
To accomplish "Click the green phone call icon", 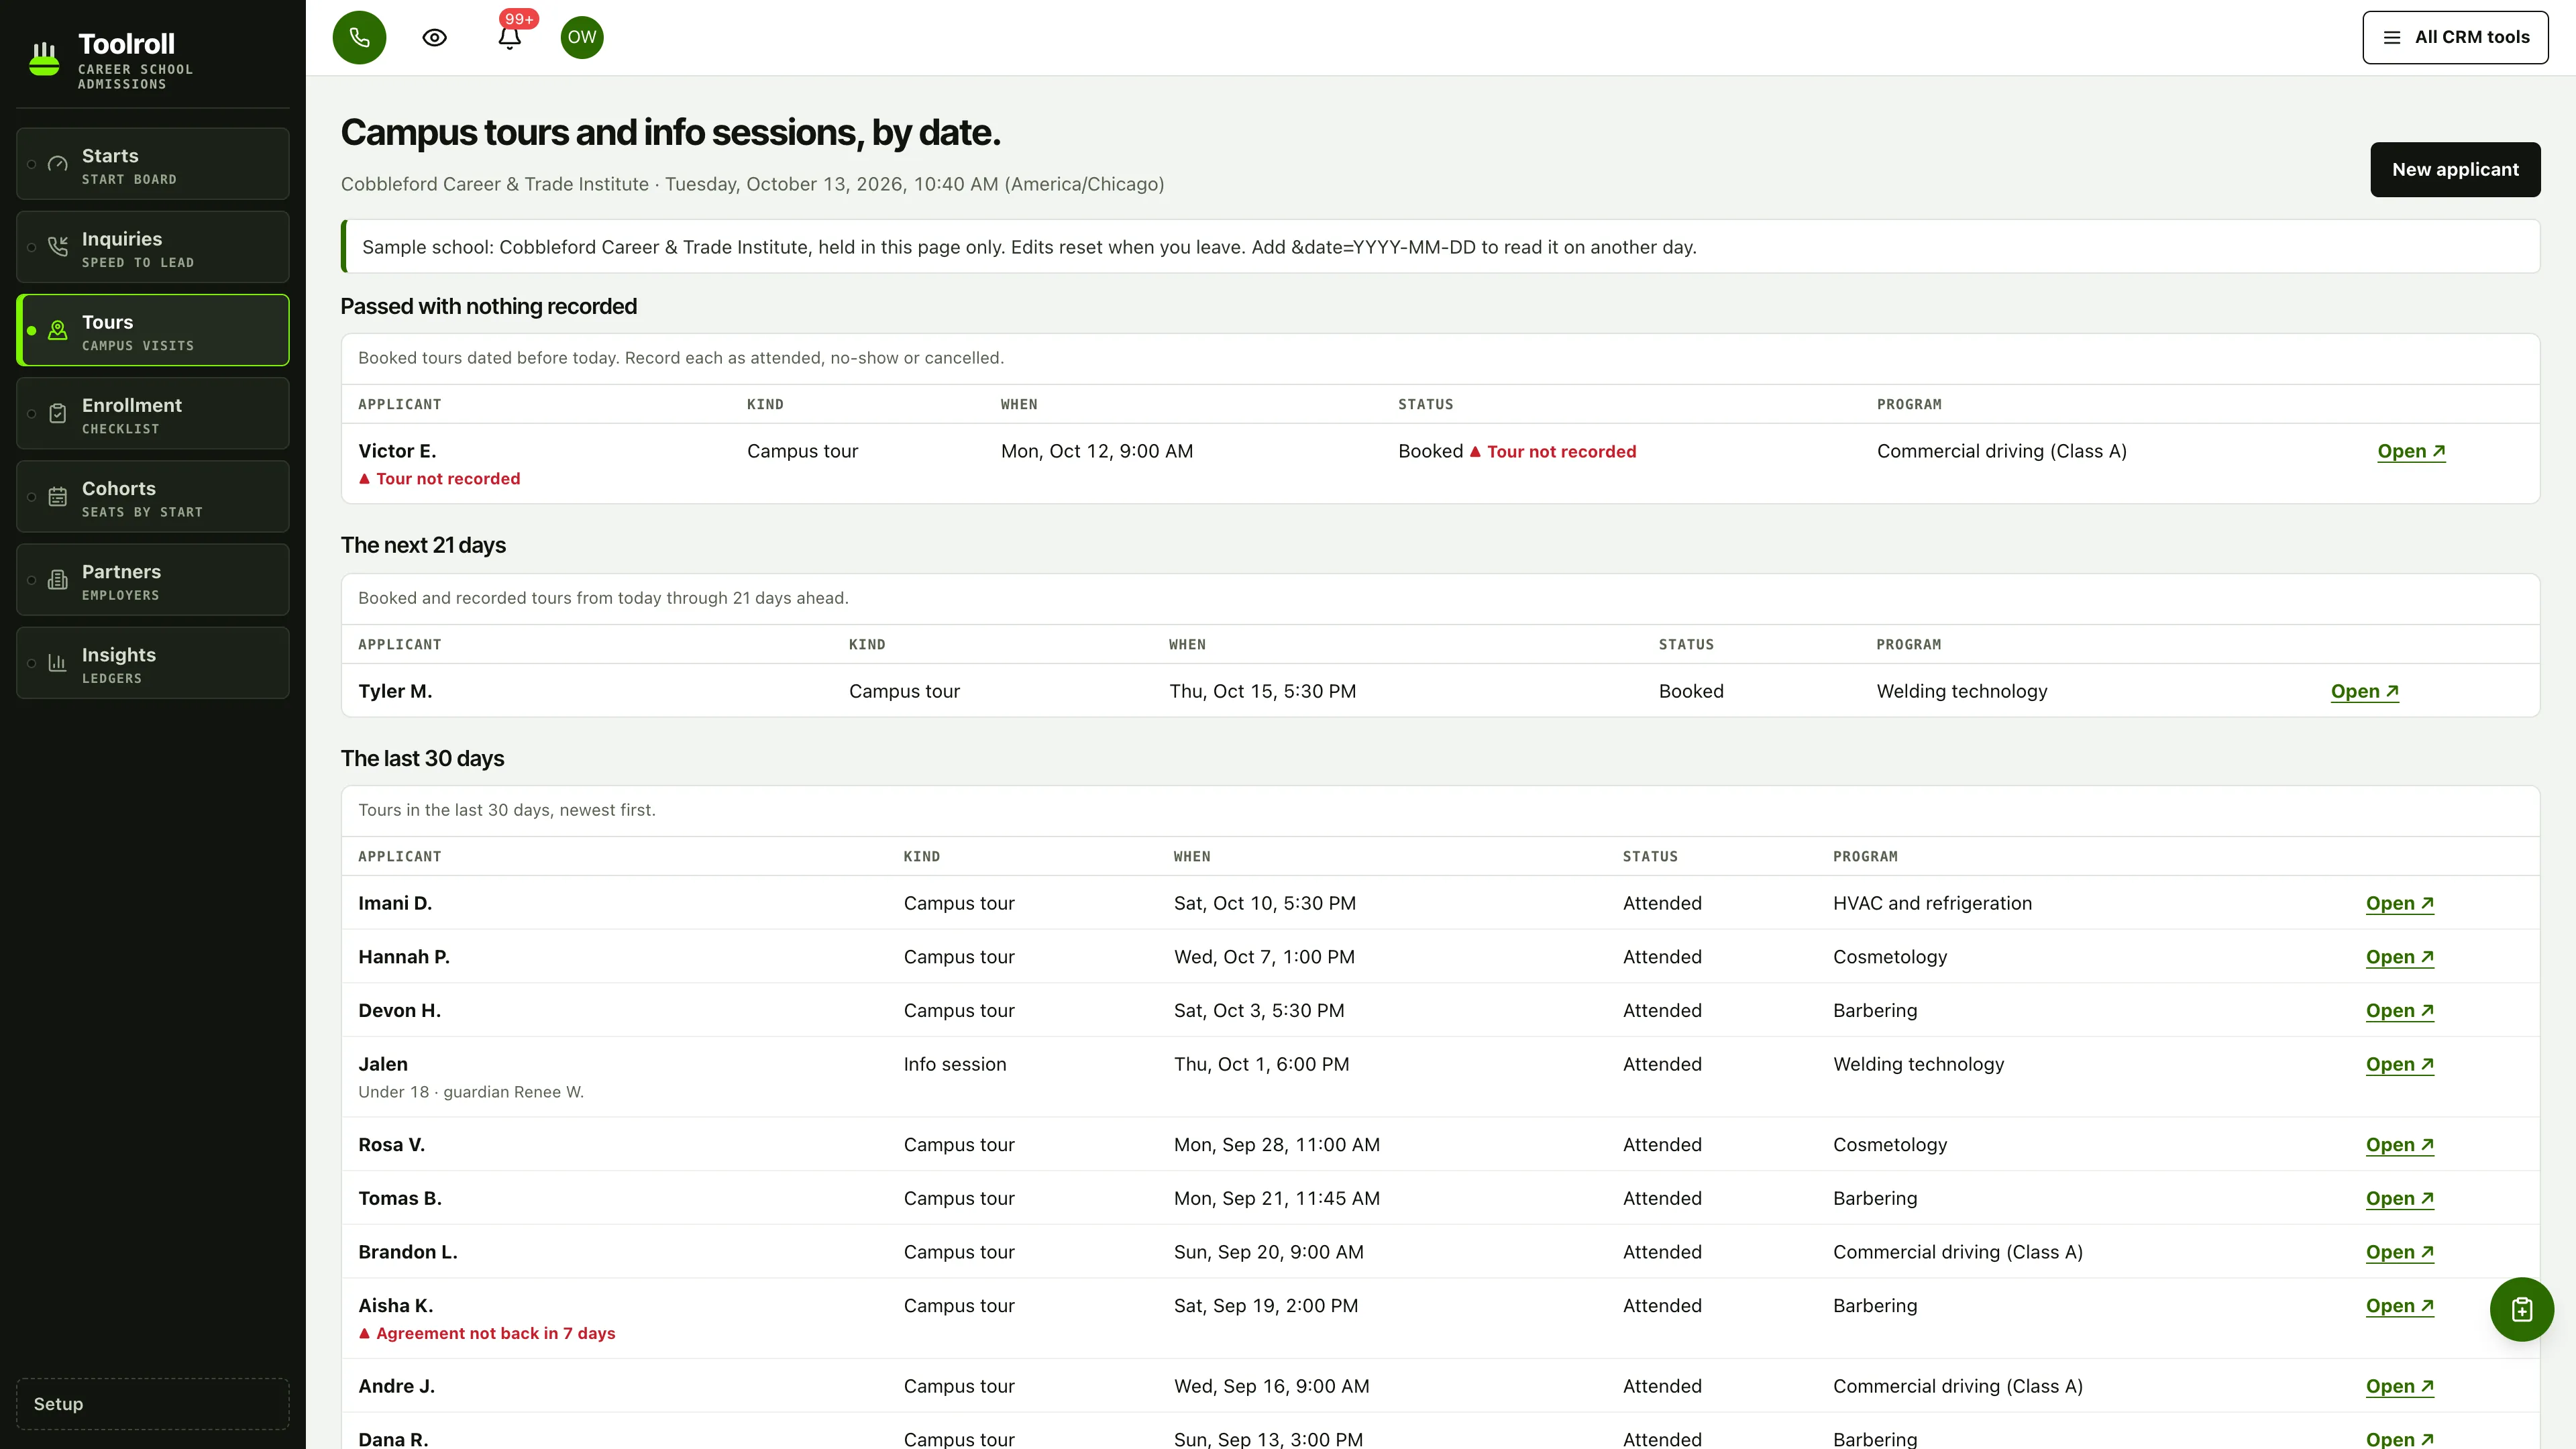I will click(359, 37).
